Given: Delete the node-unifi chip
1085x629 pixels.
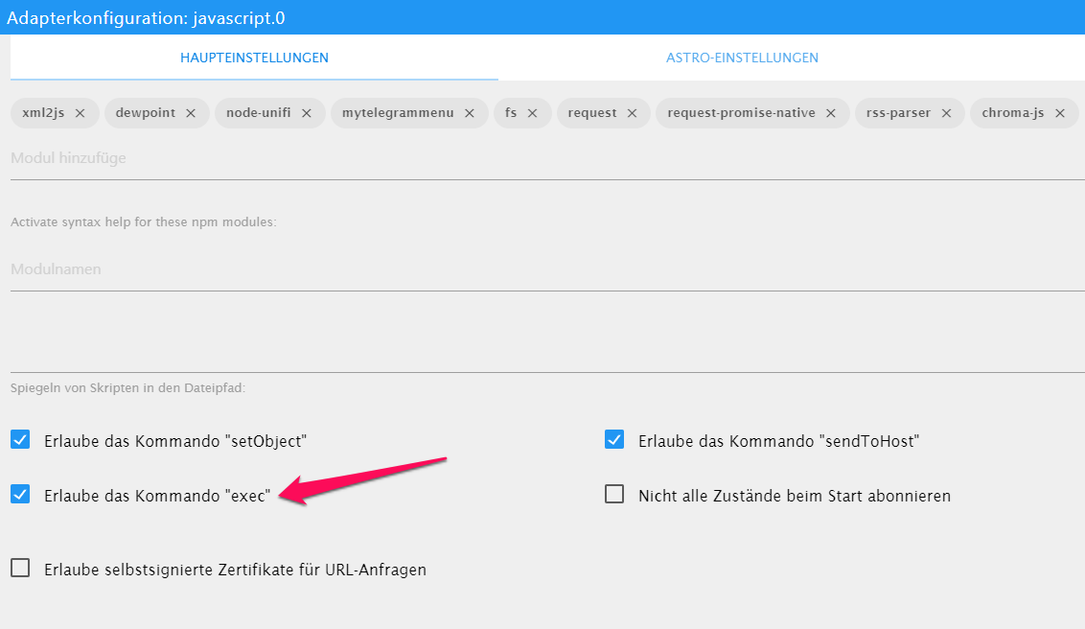Looking at the screenshot, I should point(307,113).
